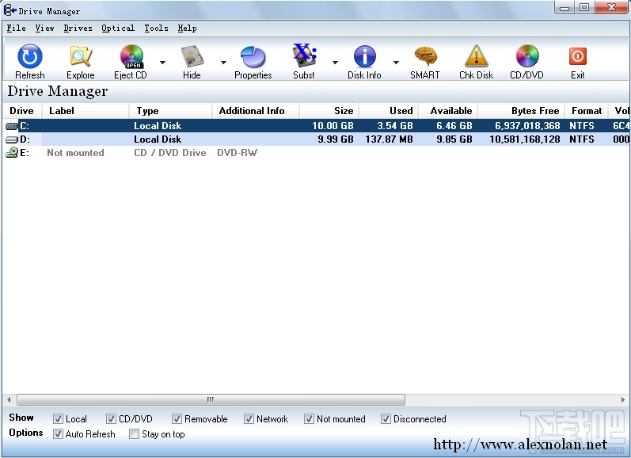Click the 'DVD-RW' additional info cell
This screenshot has width=631, height=458.
click(x=237, y=153)
